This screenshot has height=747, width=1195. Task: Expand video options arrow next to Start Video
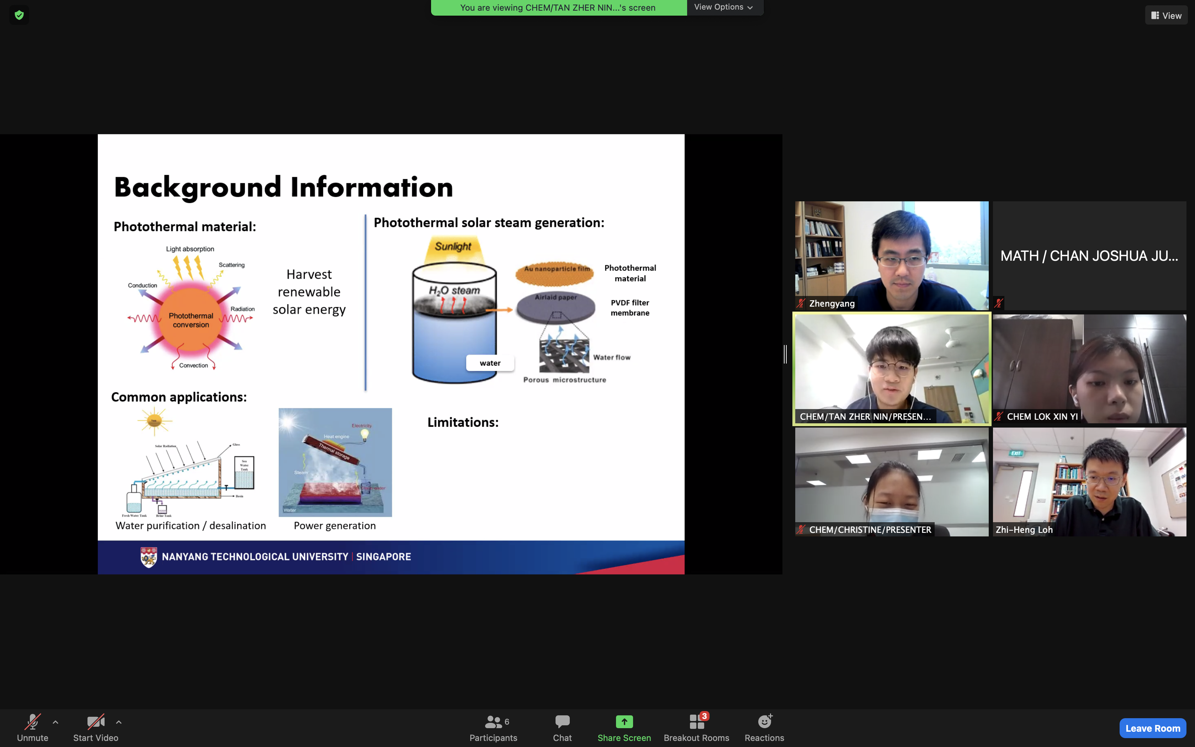click(x=118, y=722)
